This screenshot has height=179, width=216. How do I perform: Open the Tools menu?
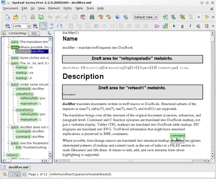click(x=90, y=8)
